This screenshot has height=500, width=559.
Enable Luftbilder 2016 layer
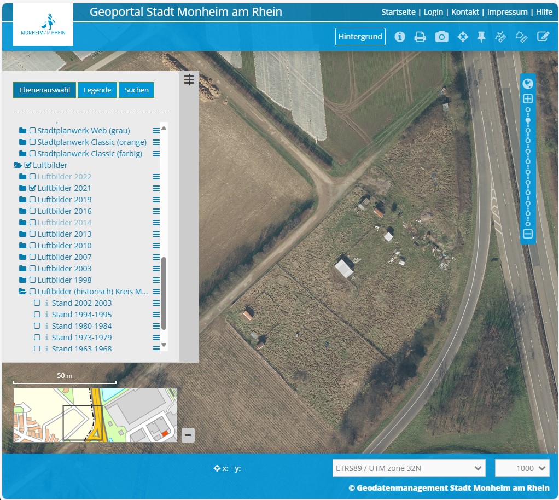(32, 211)
